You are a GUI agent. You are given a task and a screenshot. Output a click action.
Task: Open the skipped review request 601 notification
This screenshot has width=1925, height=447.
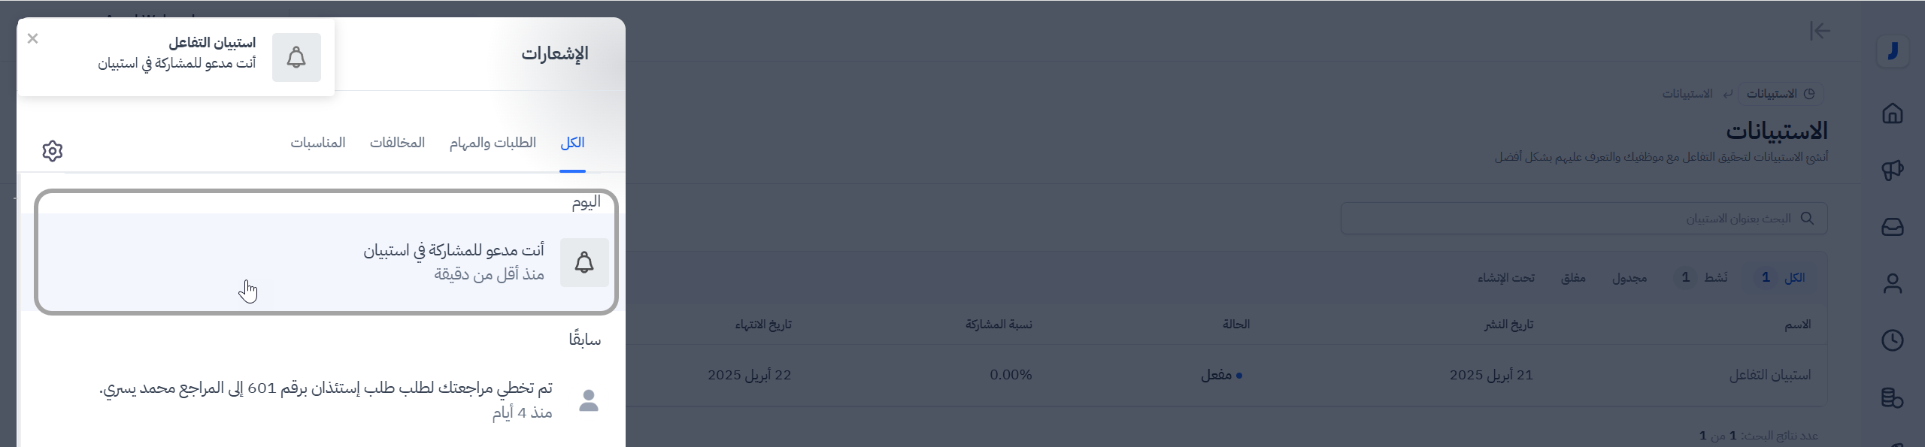click(326, 398)
